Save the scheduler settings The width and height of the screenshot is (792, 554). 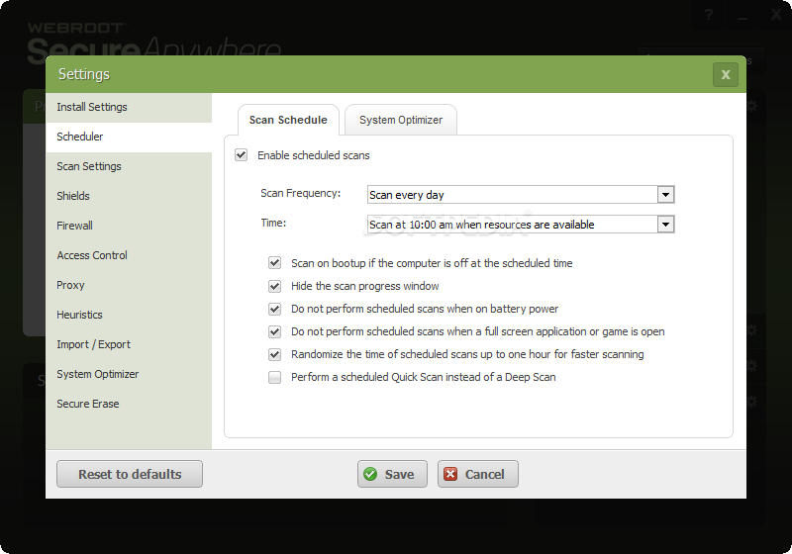point(392,474)
